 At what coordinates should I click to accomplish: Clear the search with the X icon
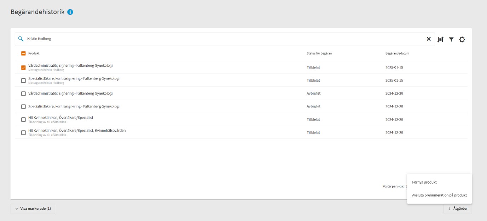[428, 39]
